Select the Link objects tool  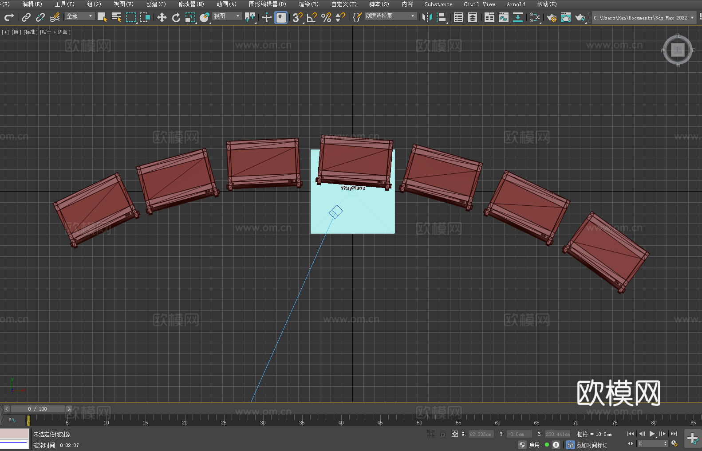26,17
